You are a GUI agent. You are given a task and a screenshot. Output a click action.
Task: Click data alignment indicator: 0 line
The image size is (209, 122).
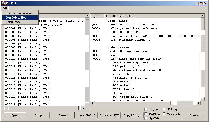pyautogui.click(x=137, y=70)
